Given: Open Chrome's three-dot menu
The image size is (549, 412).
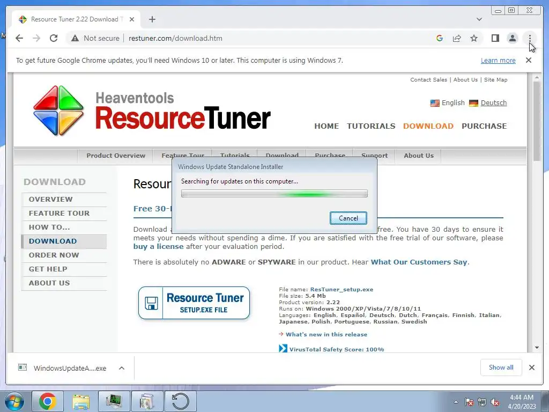Looking at the screenshot, I should point(530,38).
